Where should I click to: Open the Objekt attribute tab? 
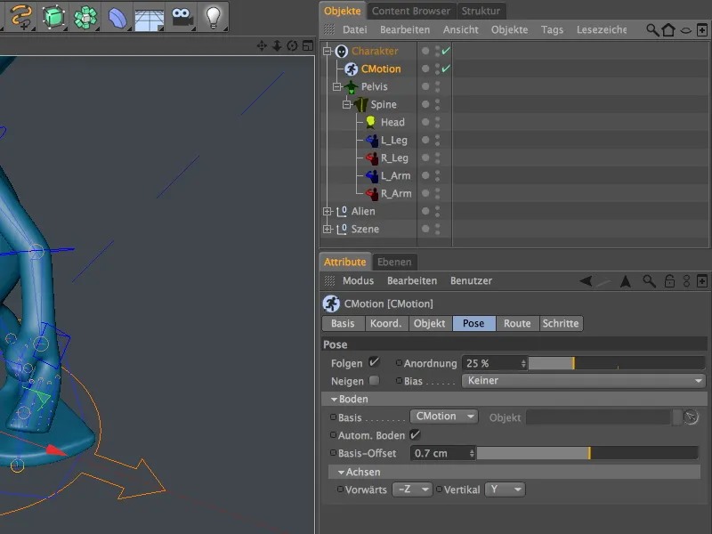pos(430,323)
